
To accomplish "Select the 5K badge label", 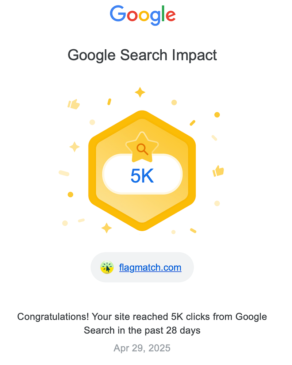I will 142,176.
